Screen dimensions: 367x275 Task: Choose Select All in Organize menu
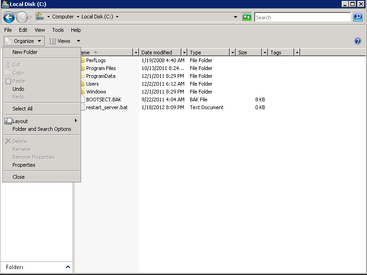(x=41, y=109)
